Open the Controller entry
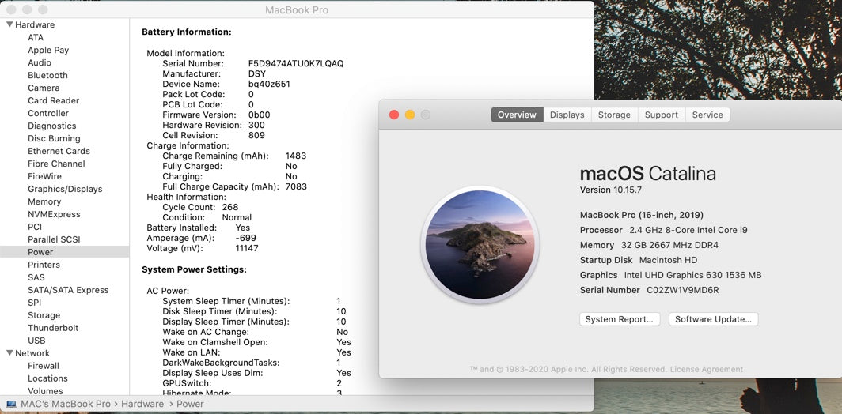 [48, 113]
